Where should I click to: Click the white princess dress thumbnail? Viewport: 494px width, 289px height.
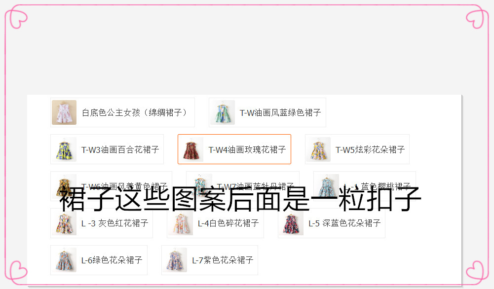pyautogui.click(x=64, y=112)
